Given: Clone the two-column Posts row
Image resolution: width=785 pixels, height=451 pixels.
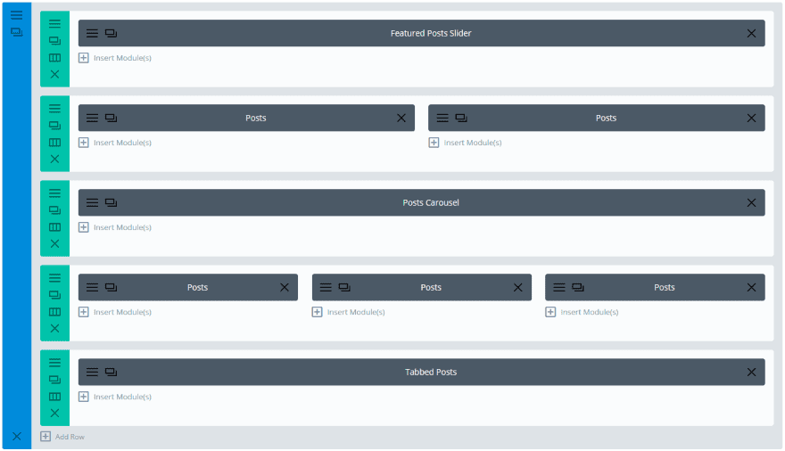Looking at the screenshot, I should click(x=54, y=125).
